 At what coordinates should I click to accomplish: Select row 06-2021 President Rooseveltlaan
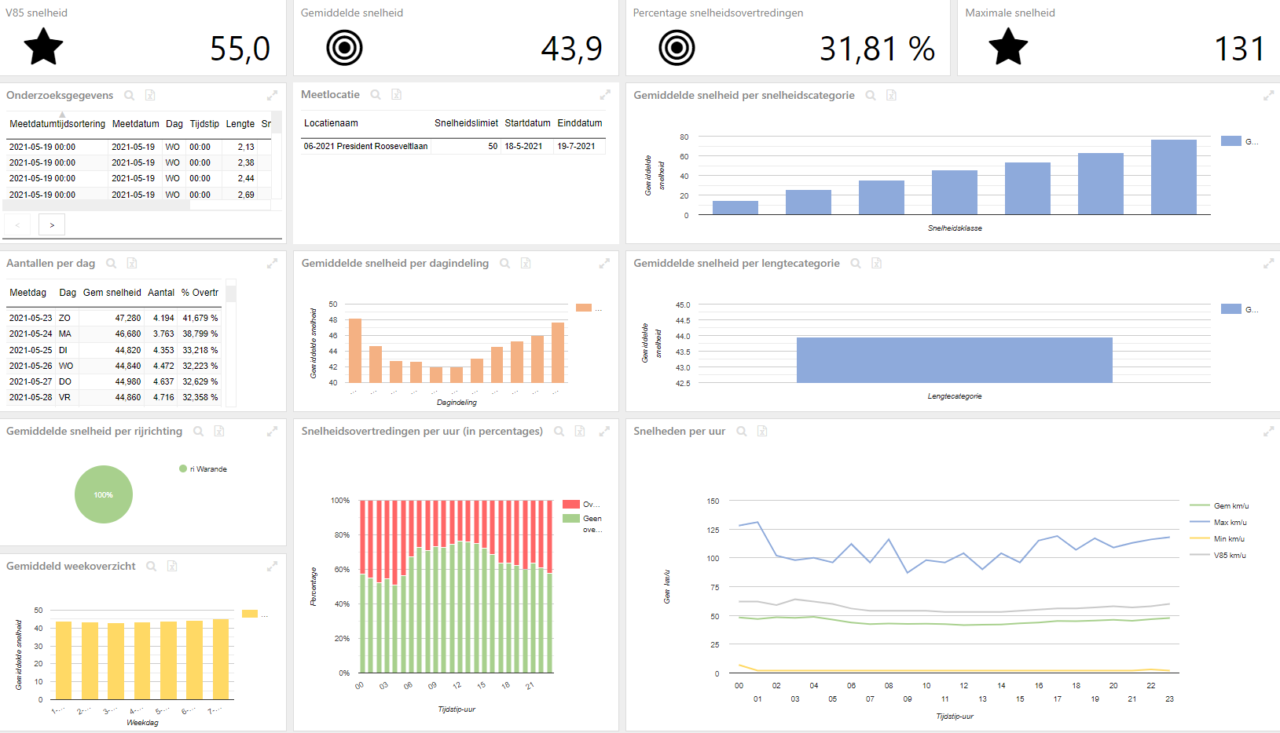tap(453, 146)
